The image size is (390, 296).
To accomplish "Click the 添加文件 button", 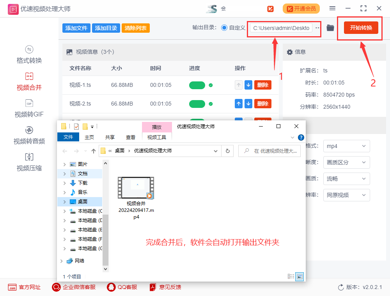I will pyautogui.click(x=76, y=28).
